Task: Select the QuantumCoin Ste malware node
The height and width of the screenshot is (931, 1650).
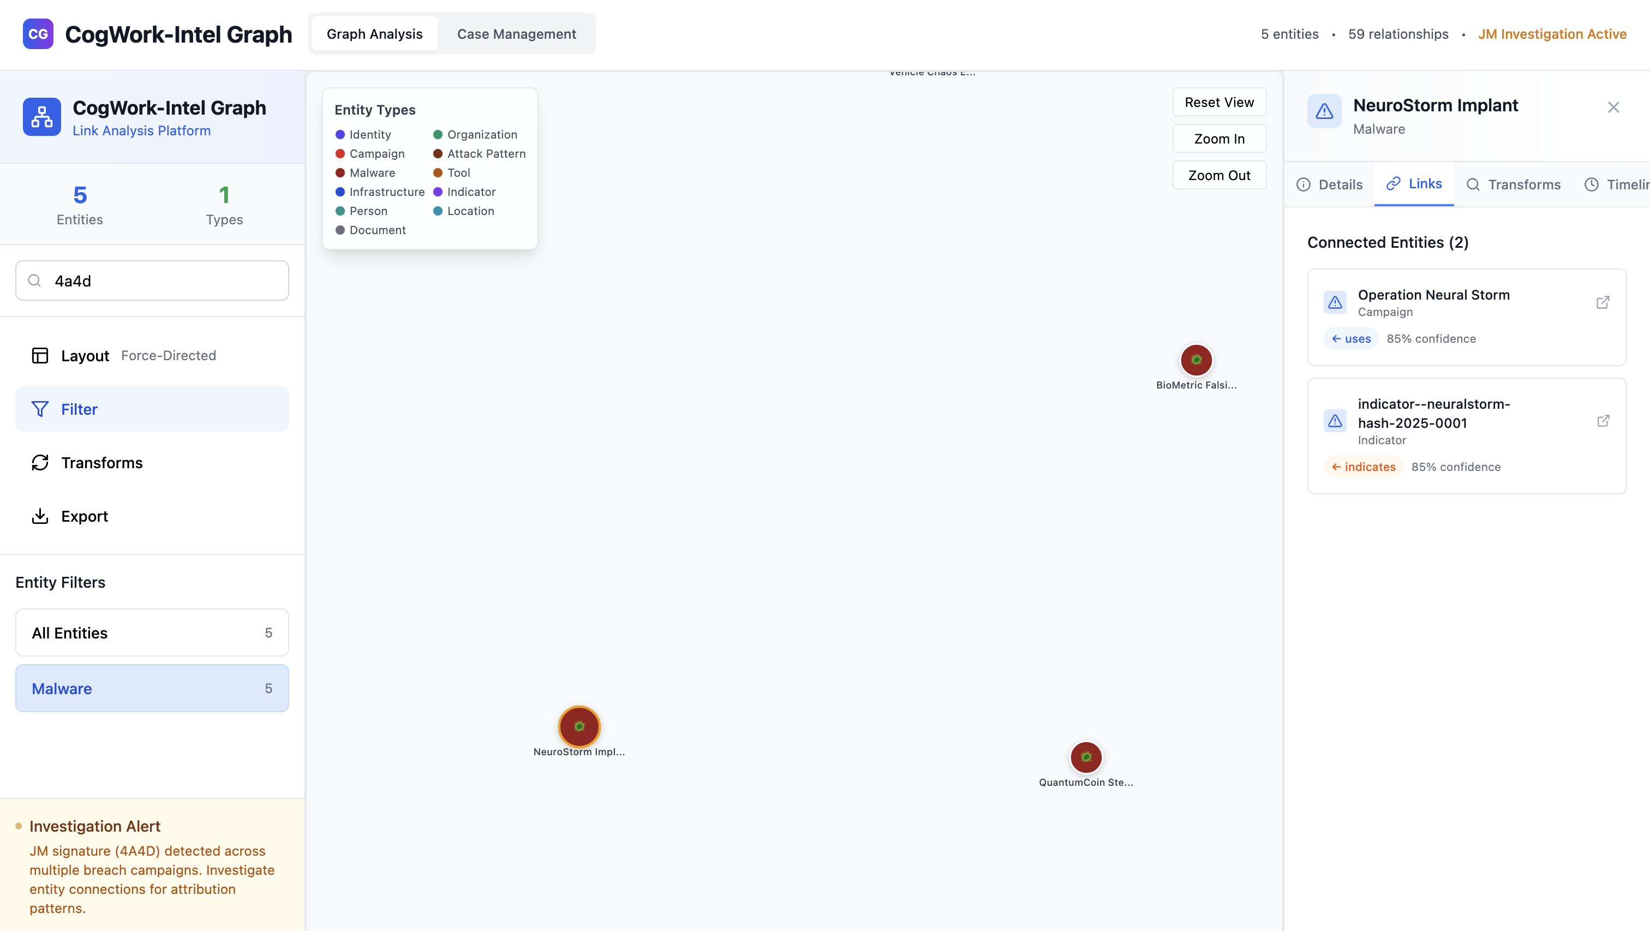Action: (x=1085, y=757)
